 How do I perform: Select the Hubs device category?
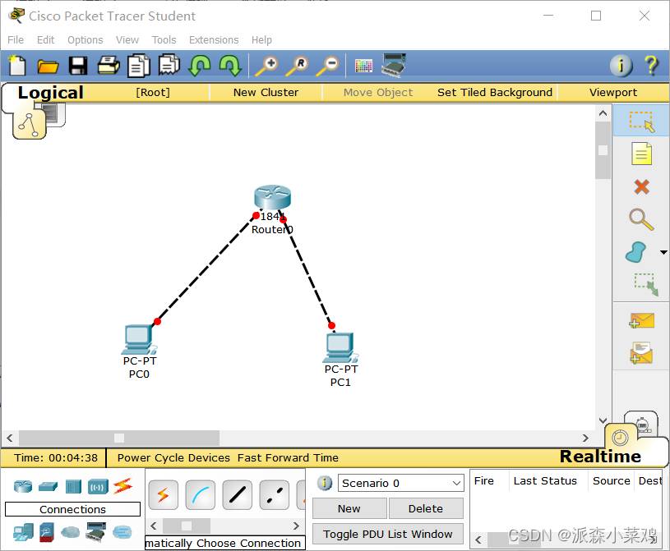tap(73, 487)
